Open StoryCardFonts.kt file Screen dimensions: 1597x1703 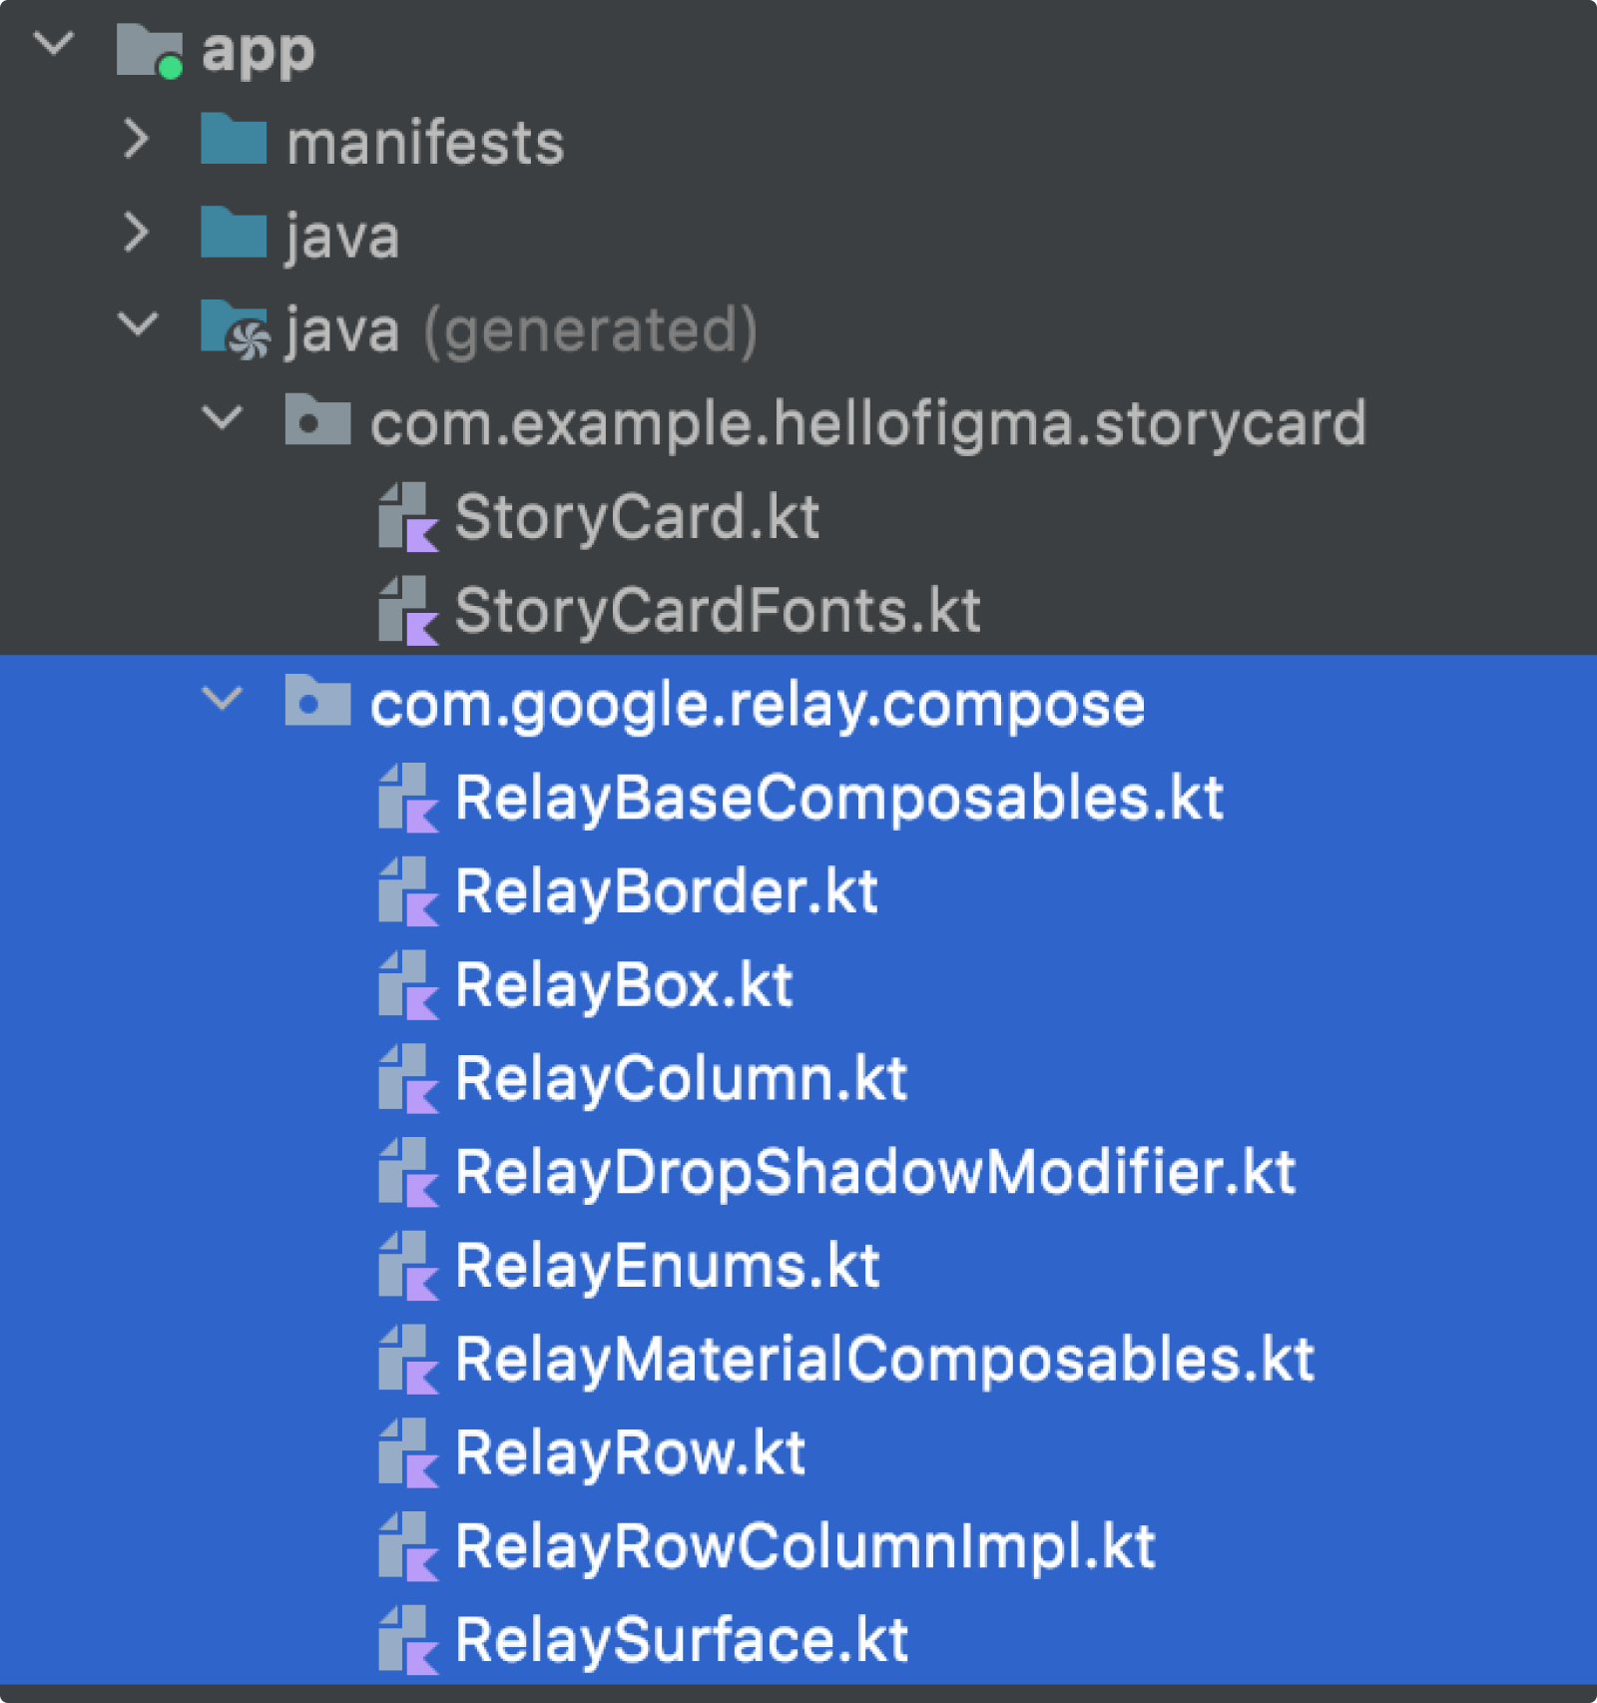[718, 611]
